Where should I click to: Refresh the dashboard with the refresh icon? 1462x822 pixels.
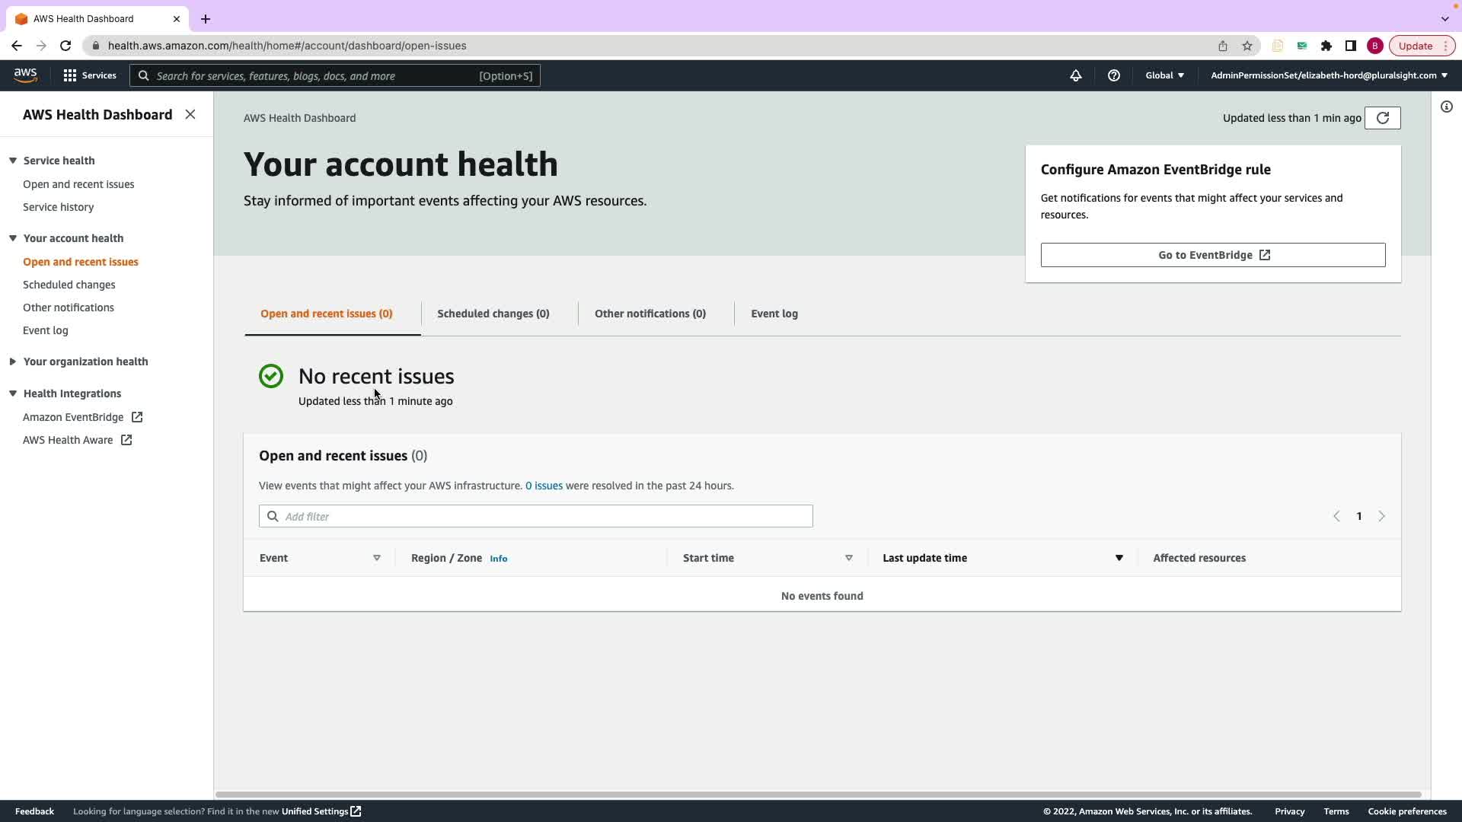coord(1382,118)
